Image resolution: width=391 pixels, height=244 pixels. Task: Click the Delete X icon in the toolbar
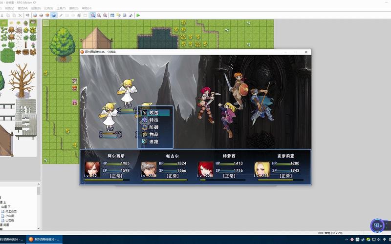click(20, 16)
